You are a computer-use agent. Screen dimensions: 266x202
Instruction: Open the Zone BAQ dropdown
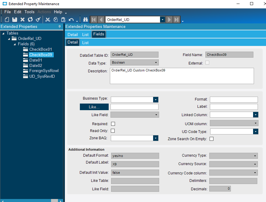(x=156, y=138)
